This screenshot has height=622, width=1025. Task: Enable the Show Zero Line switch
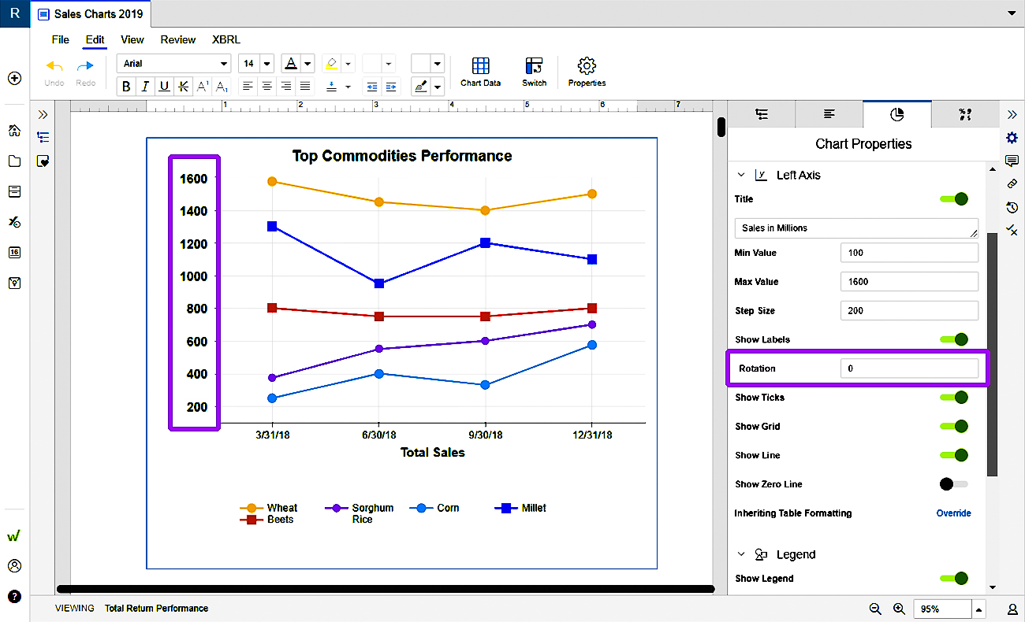point(954,484)
